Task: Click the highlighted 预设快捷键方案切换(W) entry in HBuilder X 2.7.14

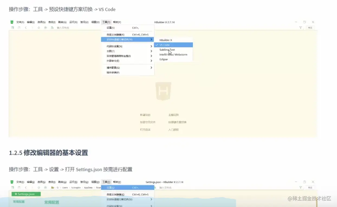Action: point(128,40)
